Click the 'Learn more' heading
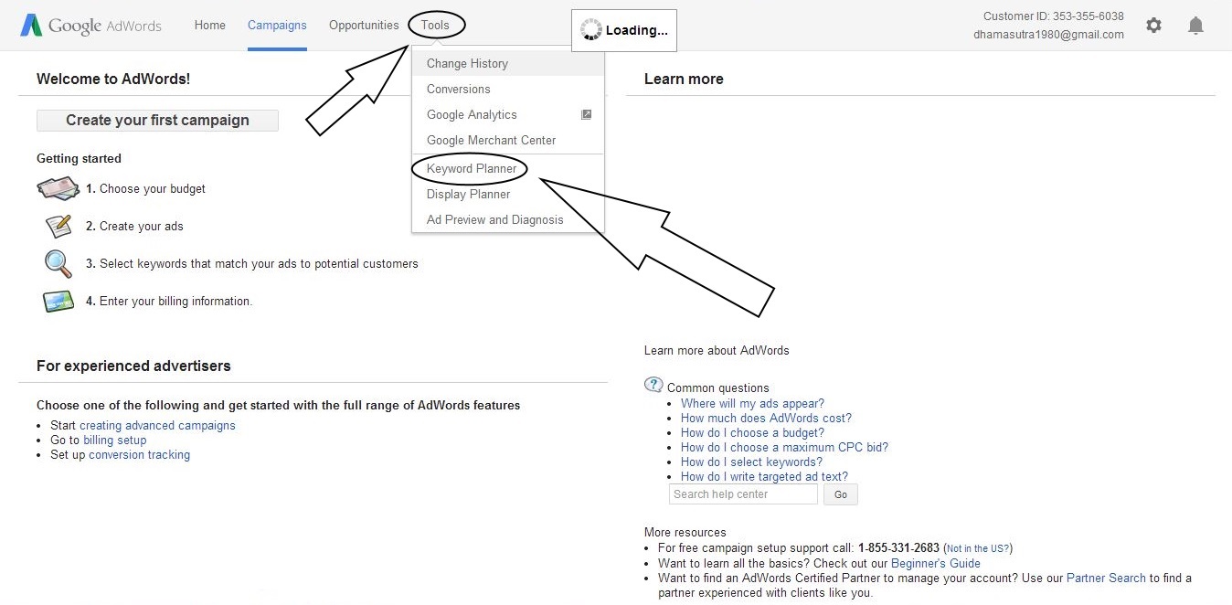Viewport: 1232px width, 605px height. [684, 80]
